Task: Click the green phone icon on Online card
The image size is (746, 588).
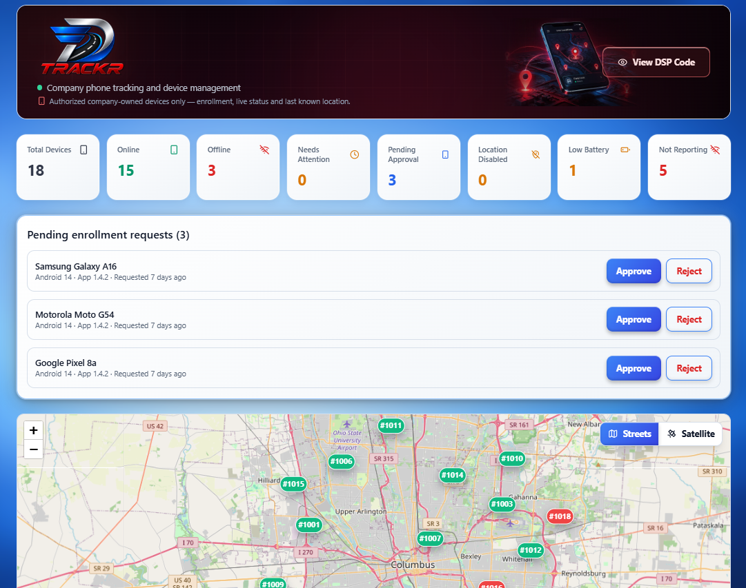Action: (x=174, y=150)
